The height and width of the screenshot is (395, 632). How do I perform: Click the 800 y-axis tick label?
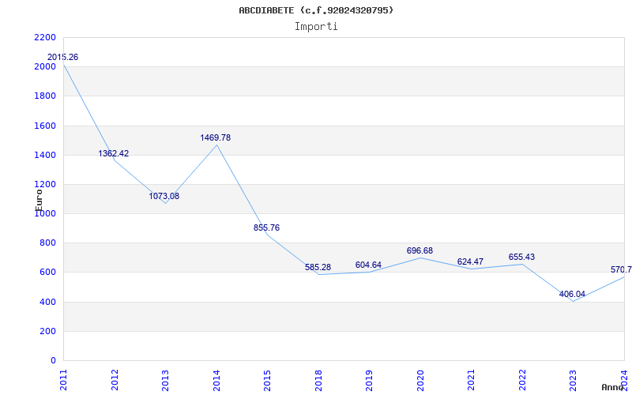pyautogui.click(x=47, y=243)
